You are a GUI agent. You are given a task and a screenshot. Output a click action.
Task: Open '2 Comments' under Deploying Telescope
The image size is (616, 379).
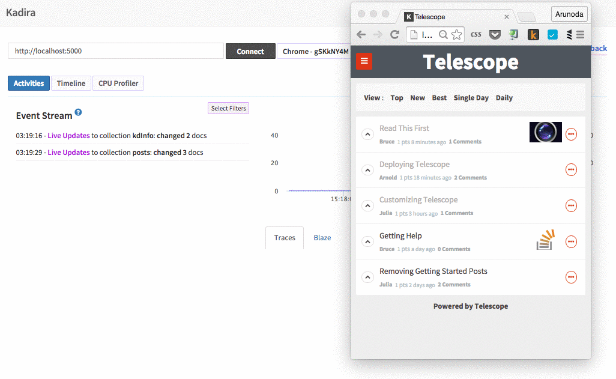tap(470, 178)
